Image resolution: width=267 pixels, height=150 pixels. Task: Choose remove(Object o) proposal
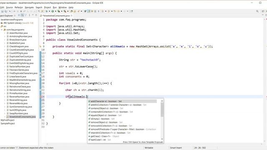point(106,122)
